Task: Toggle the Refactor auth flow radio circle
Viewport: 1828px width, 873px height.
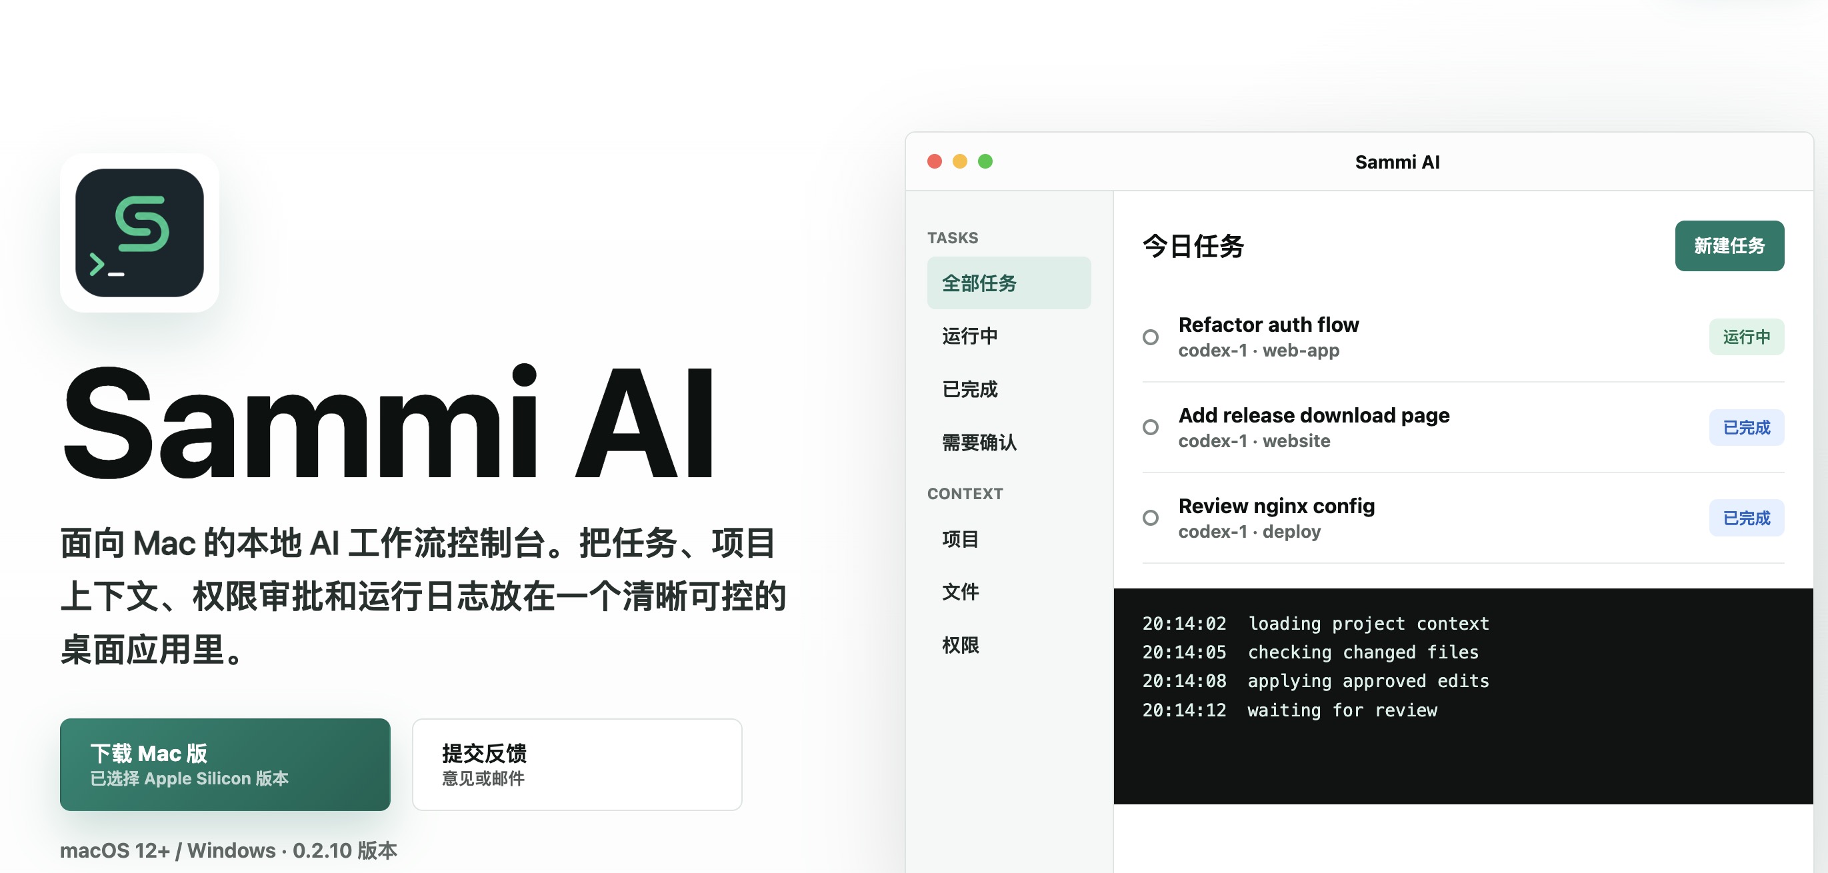Action: coord(1150,337)
